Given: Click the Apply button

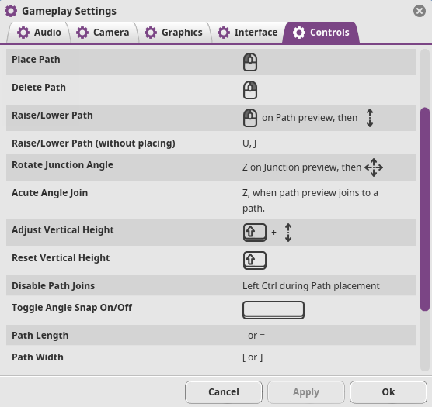Looking at the screenshot, I should [306, 392].
